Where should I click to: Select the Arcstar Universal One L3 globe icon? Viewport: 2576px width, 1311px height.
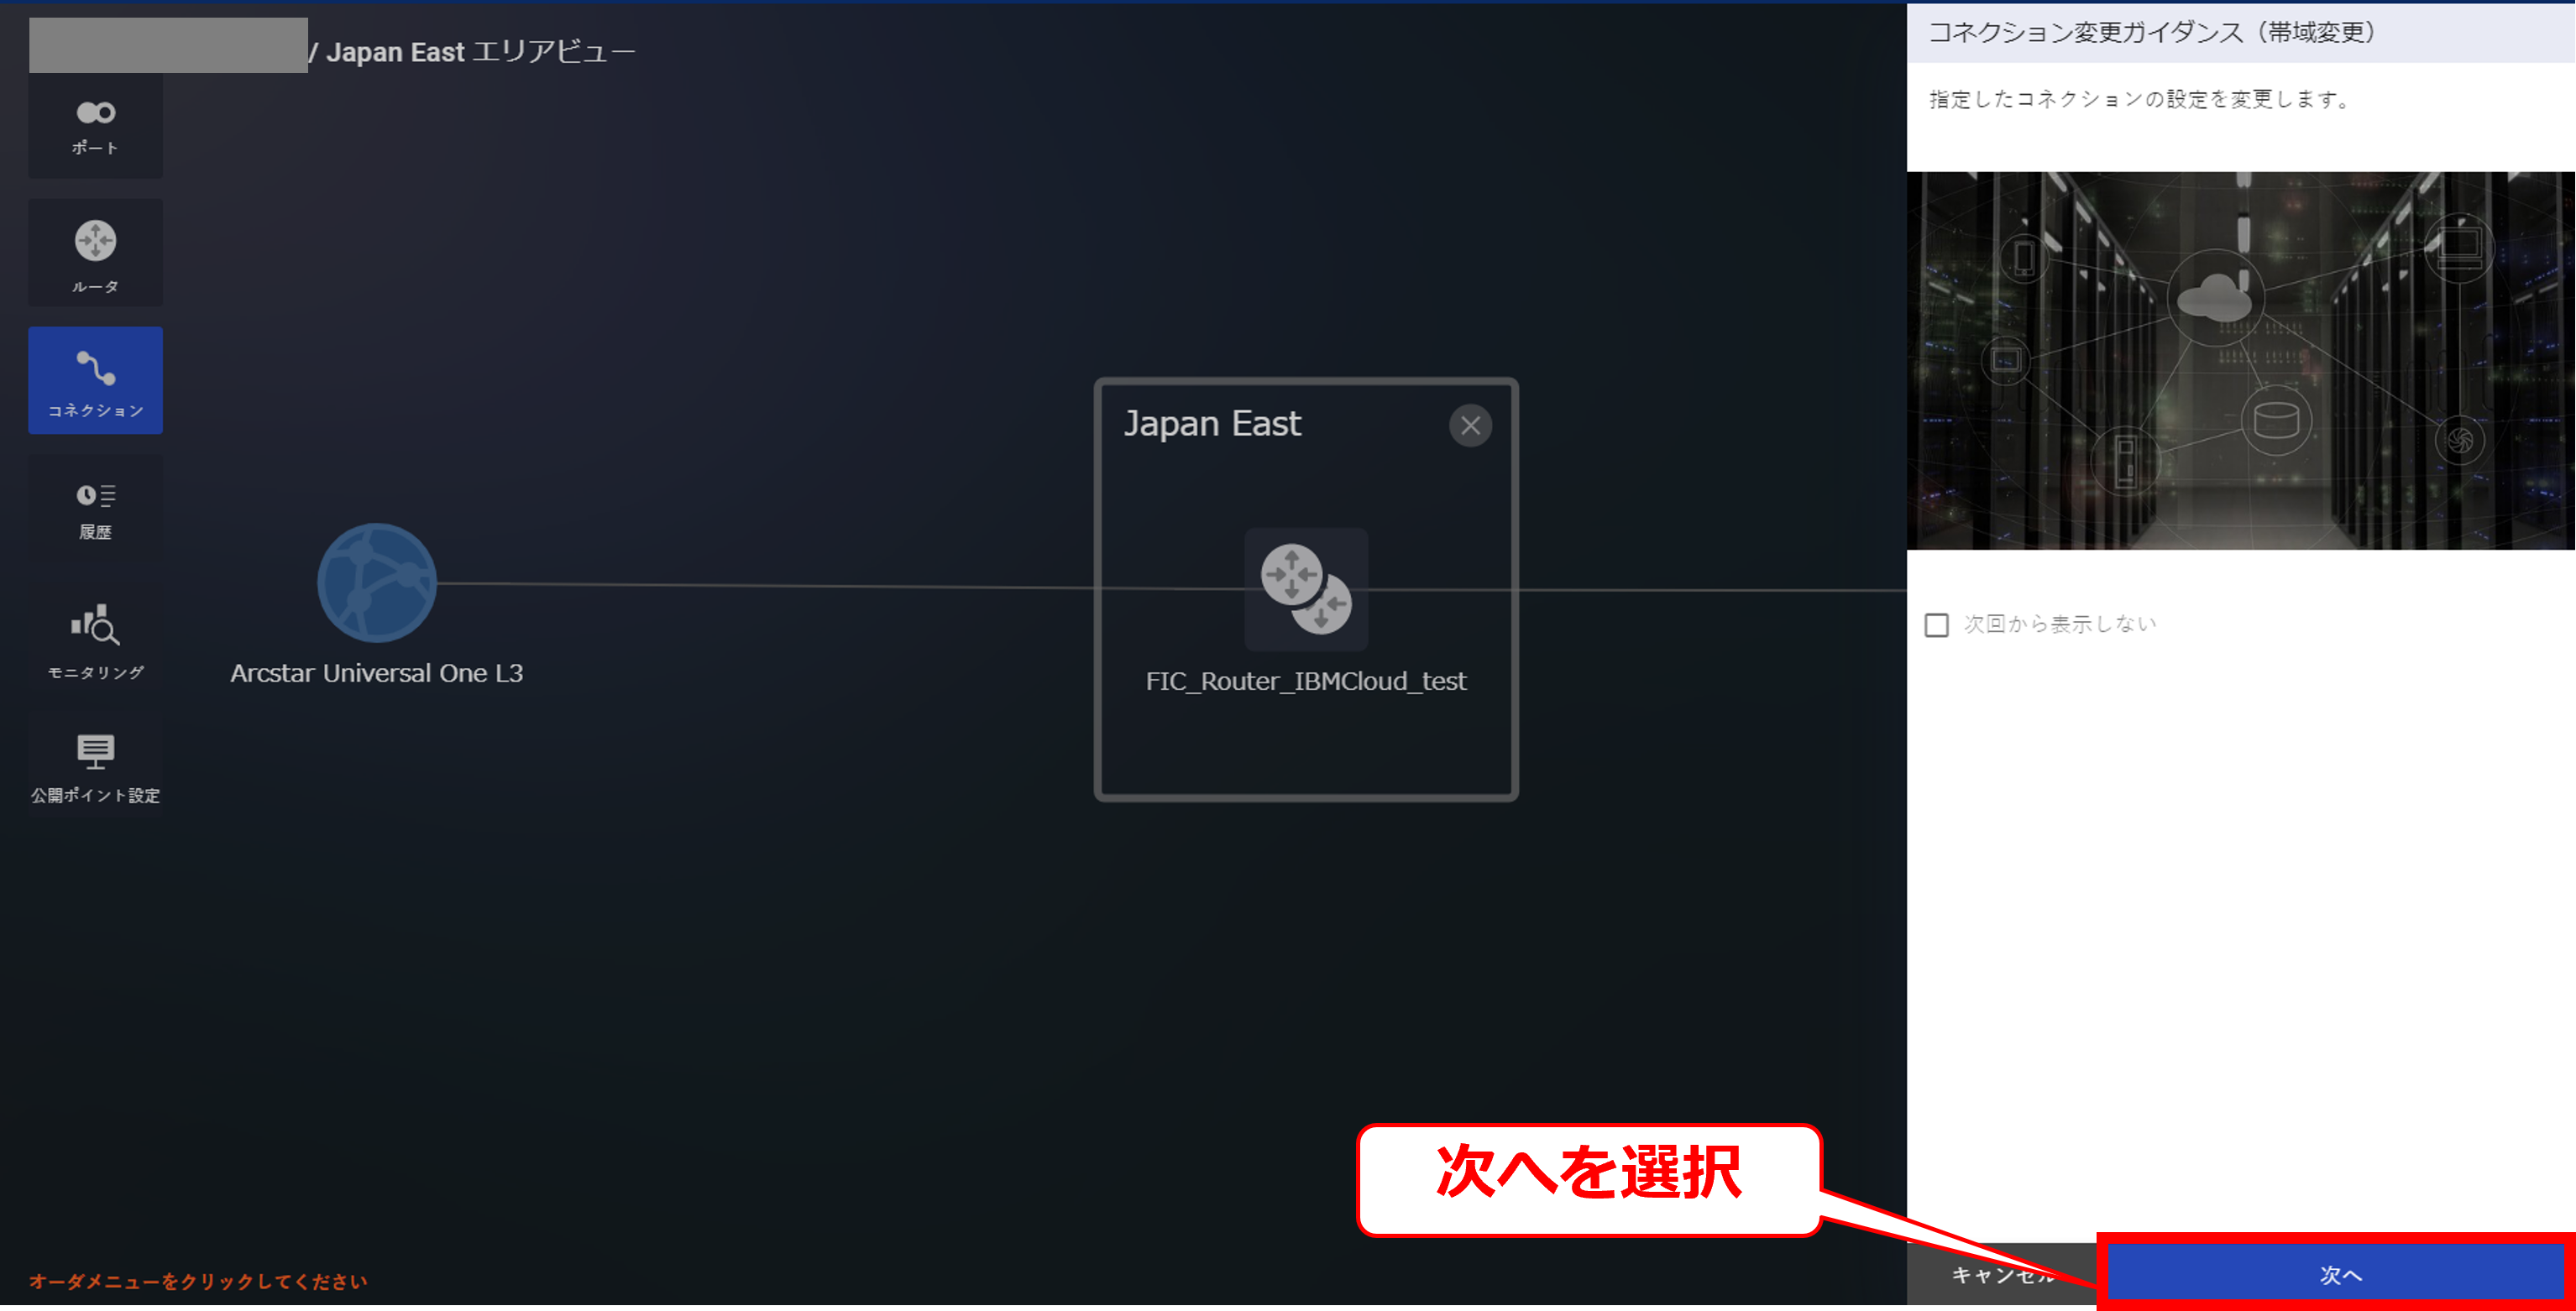coord(376,582)
